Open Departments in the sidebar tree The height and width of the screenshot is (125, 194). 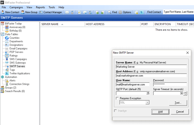16,41
